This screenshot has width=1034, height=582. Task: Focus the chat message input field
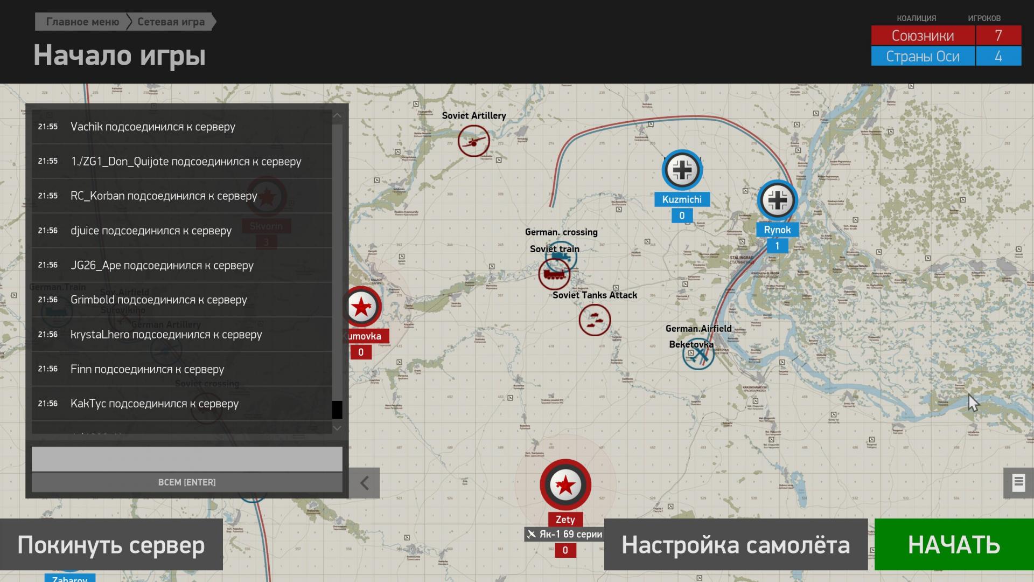pos(187,459)
